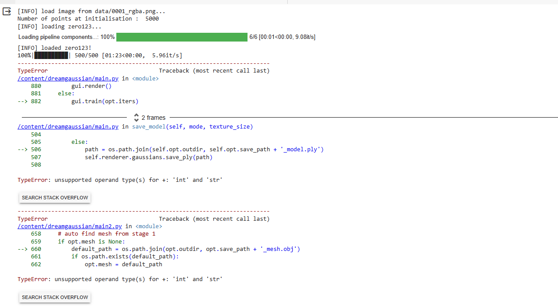
Task: Expand the collapsed "2 frames" traceback section
Action: [x=152, y=117]
